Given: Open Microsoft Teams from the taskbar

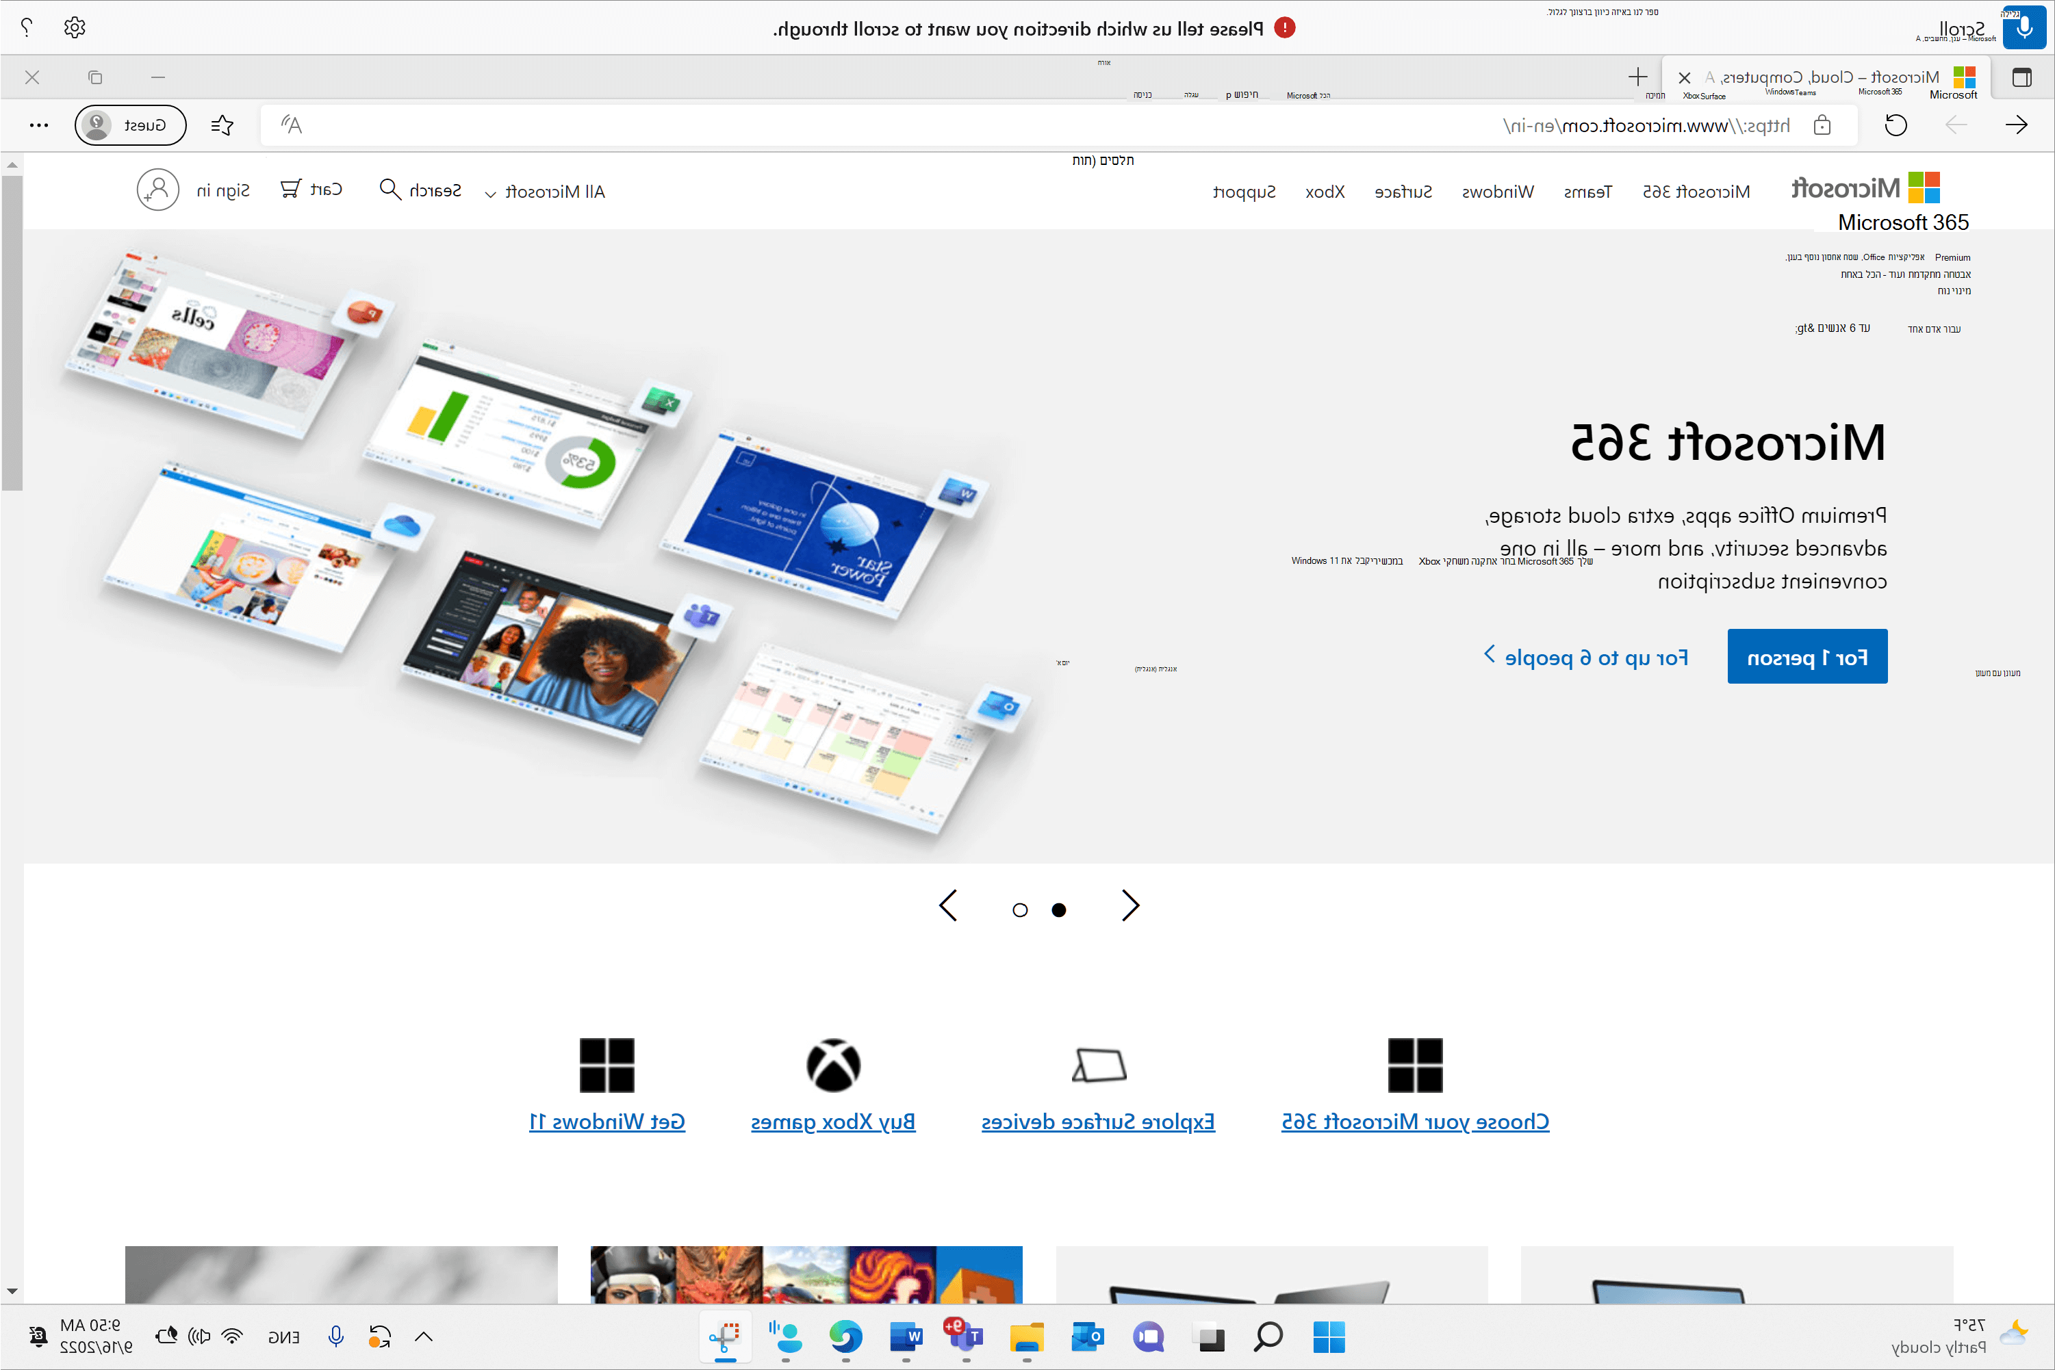Looking at the screenshot, I should pos(965,1336).
